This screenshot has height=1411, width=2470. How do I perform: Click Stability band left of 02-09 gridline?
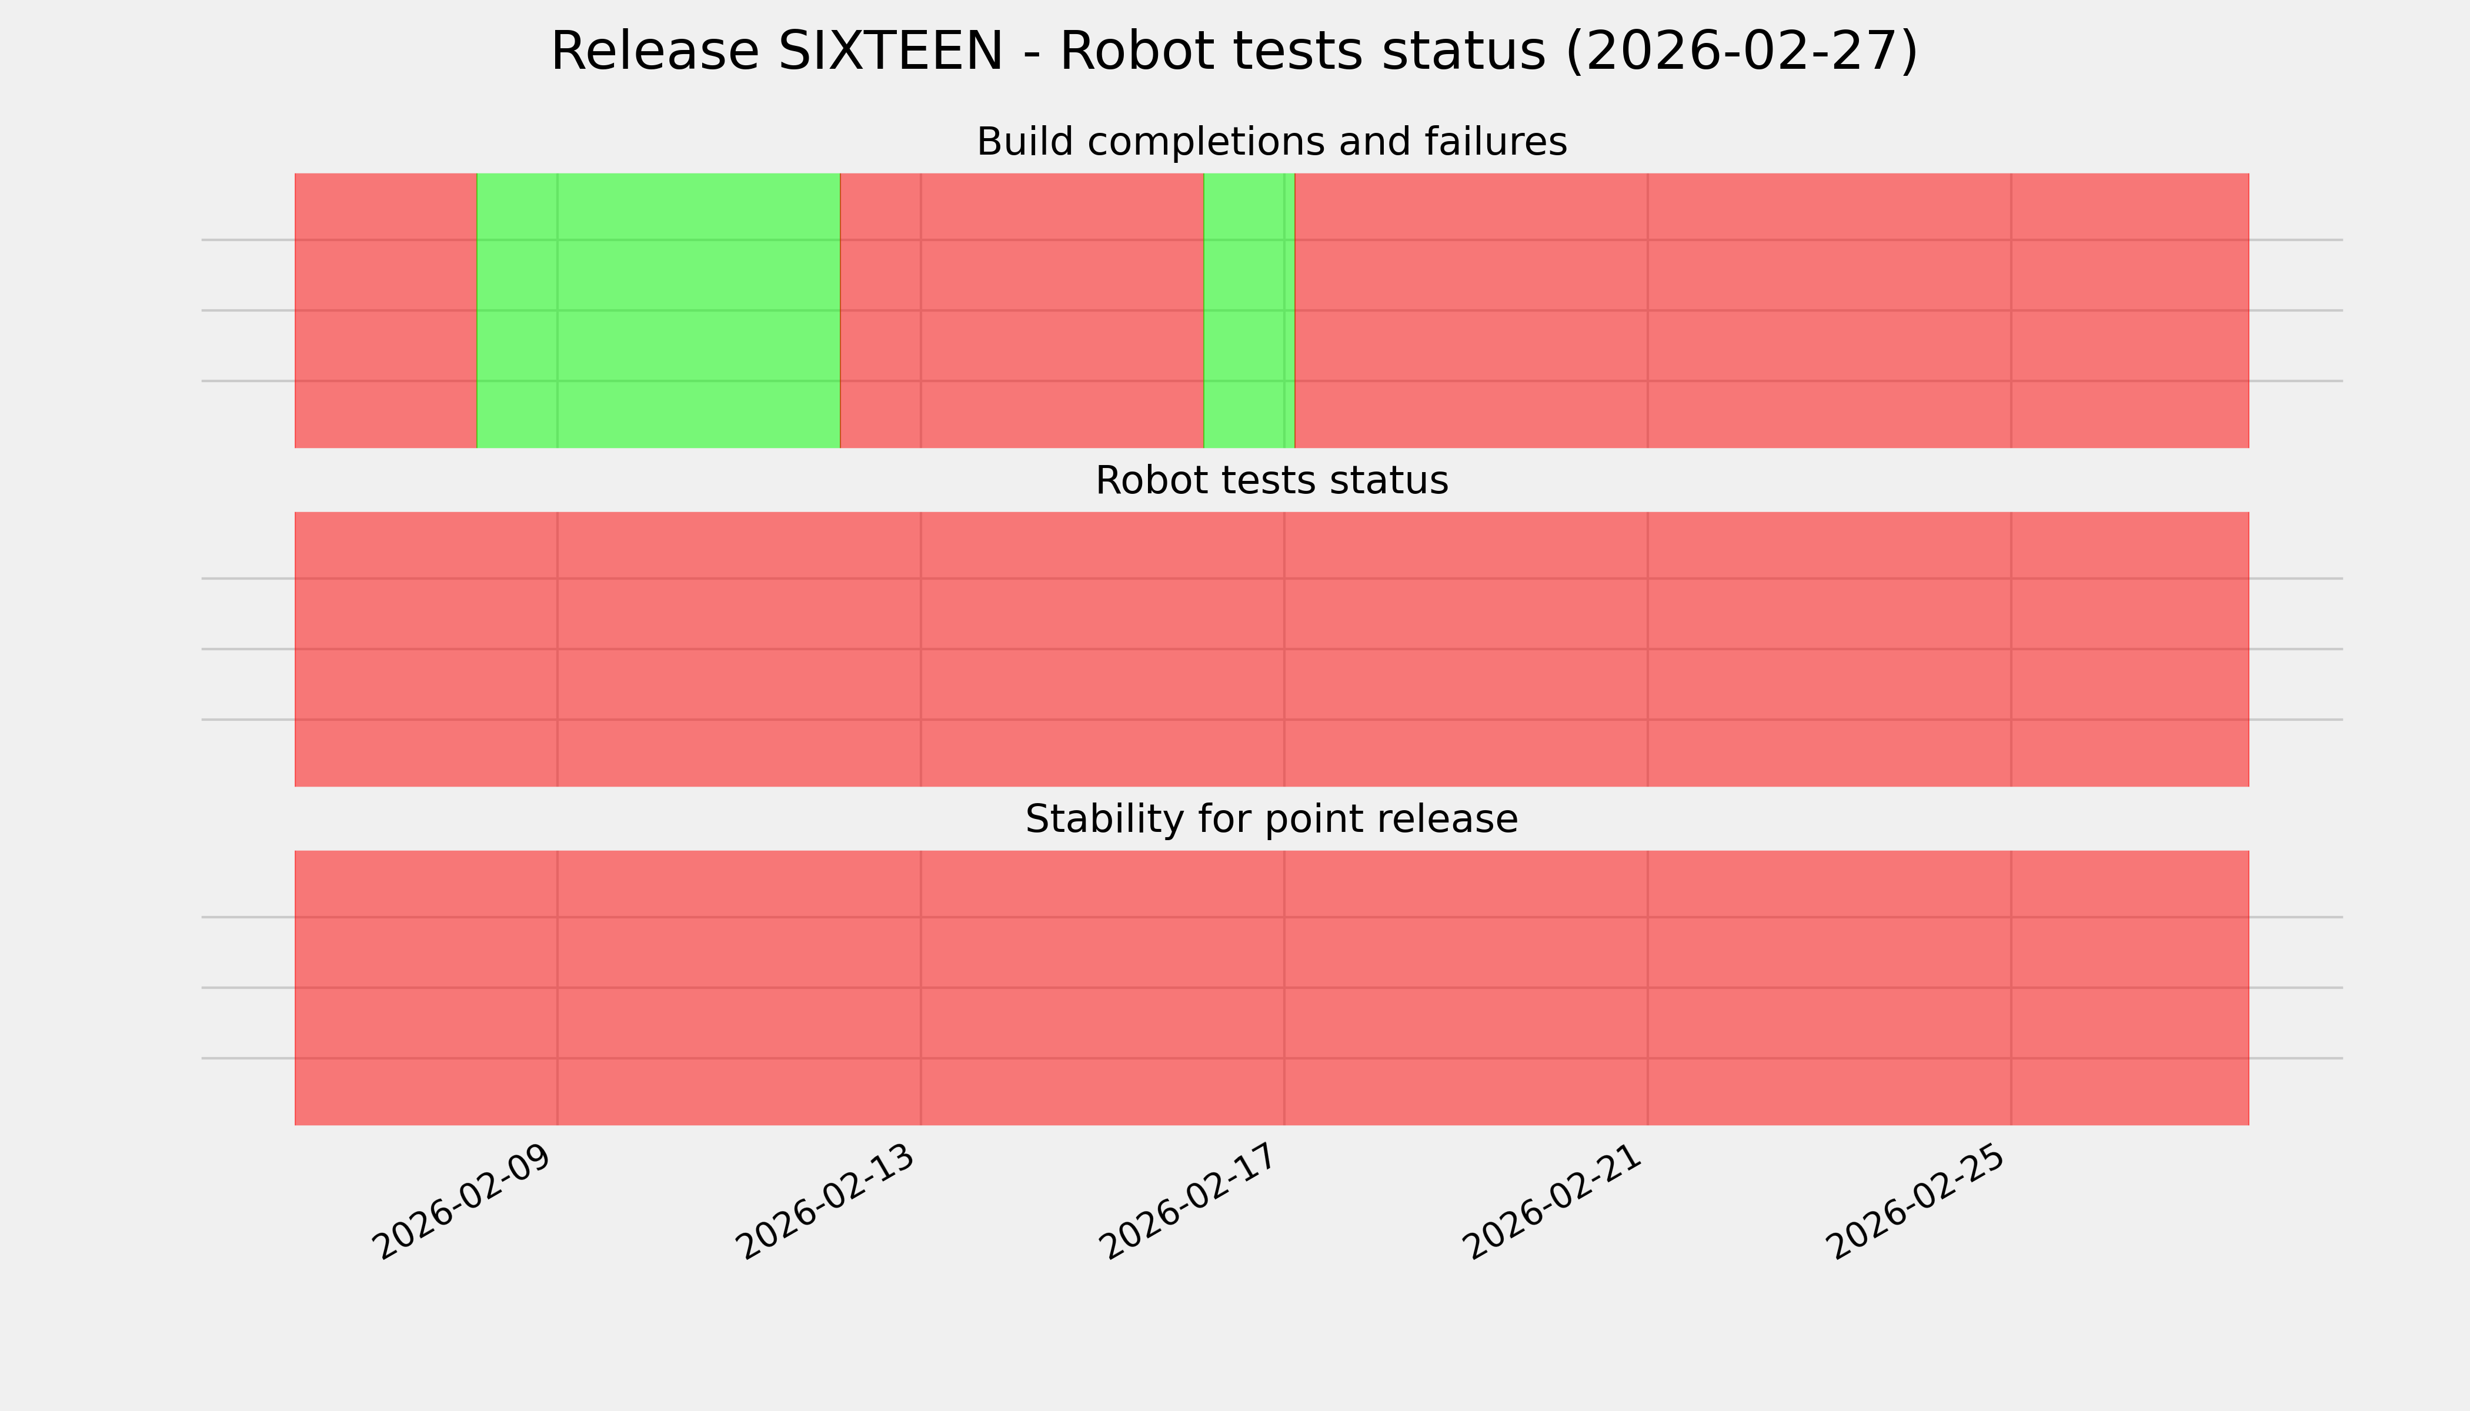click(426, 988)
